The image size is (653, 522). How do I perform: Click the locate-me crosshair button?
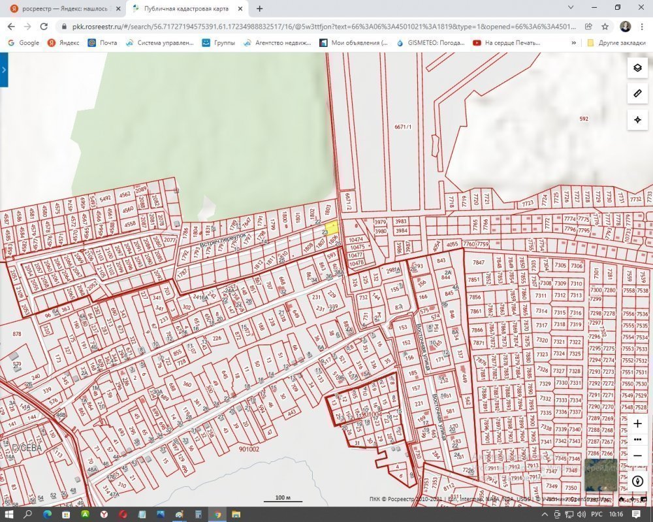tap(638, 120)
